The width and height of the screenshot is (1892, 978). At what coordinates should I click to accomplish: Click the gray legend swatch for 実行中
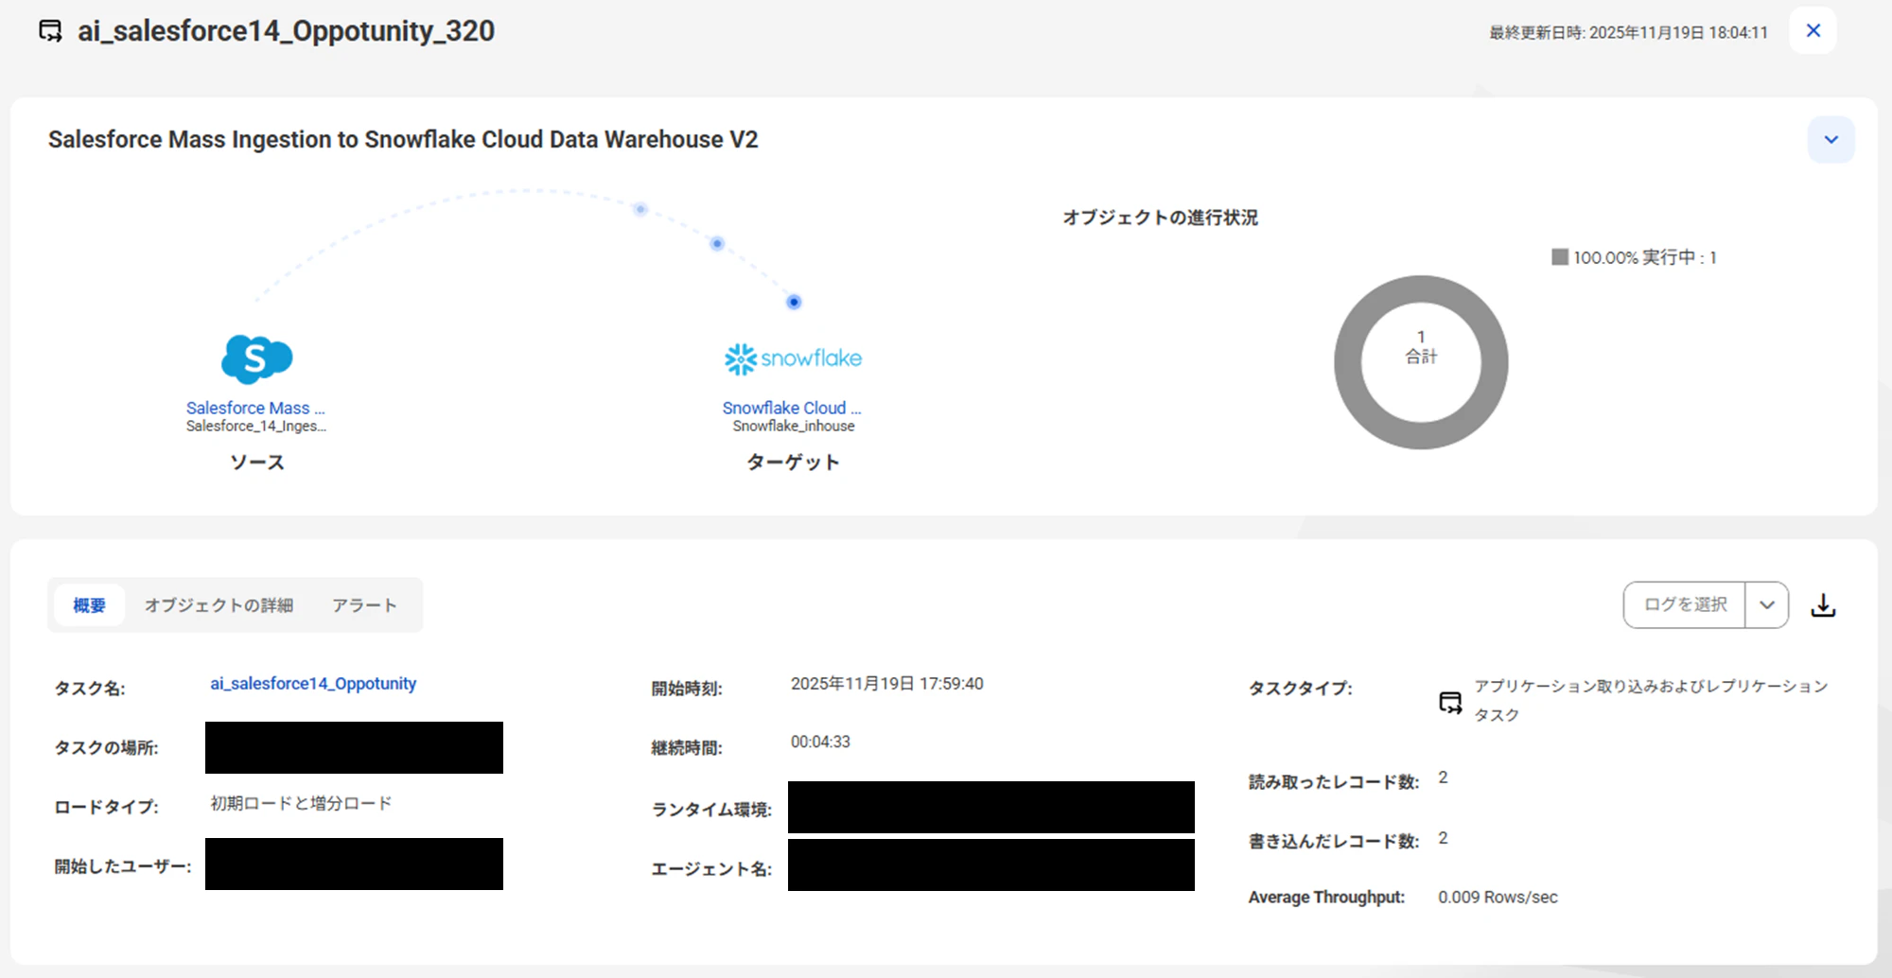coord(1560,257)
